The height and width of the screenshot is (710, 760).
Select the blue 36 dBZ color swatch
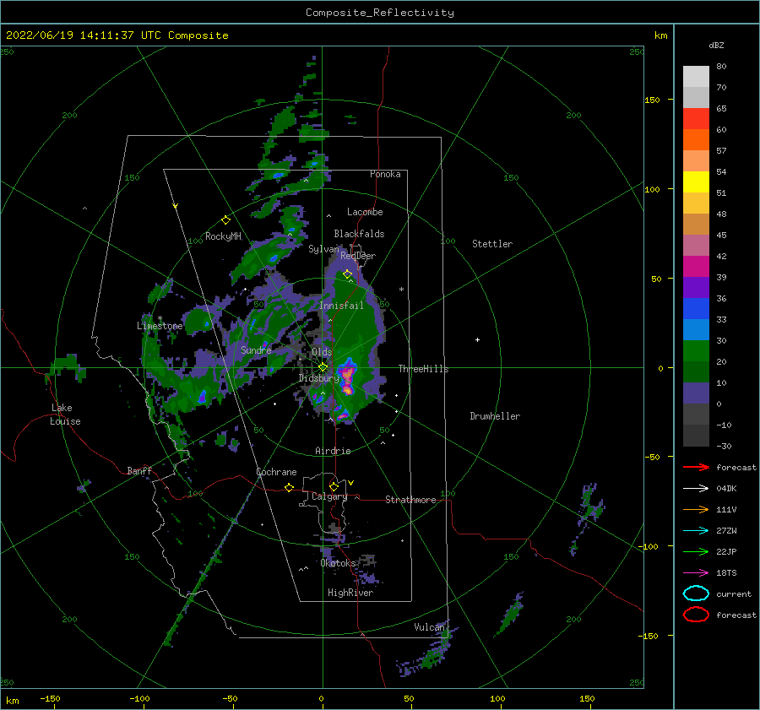[696, 309]
